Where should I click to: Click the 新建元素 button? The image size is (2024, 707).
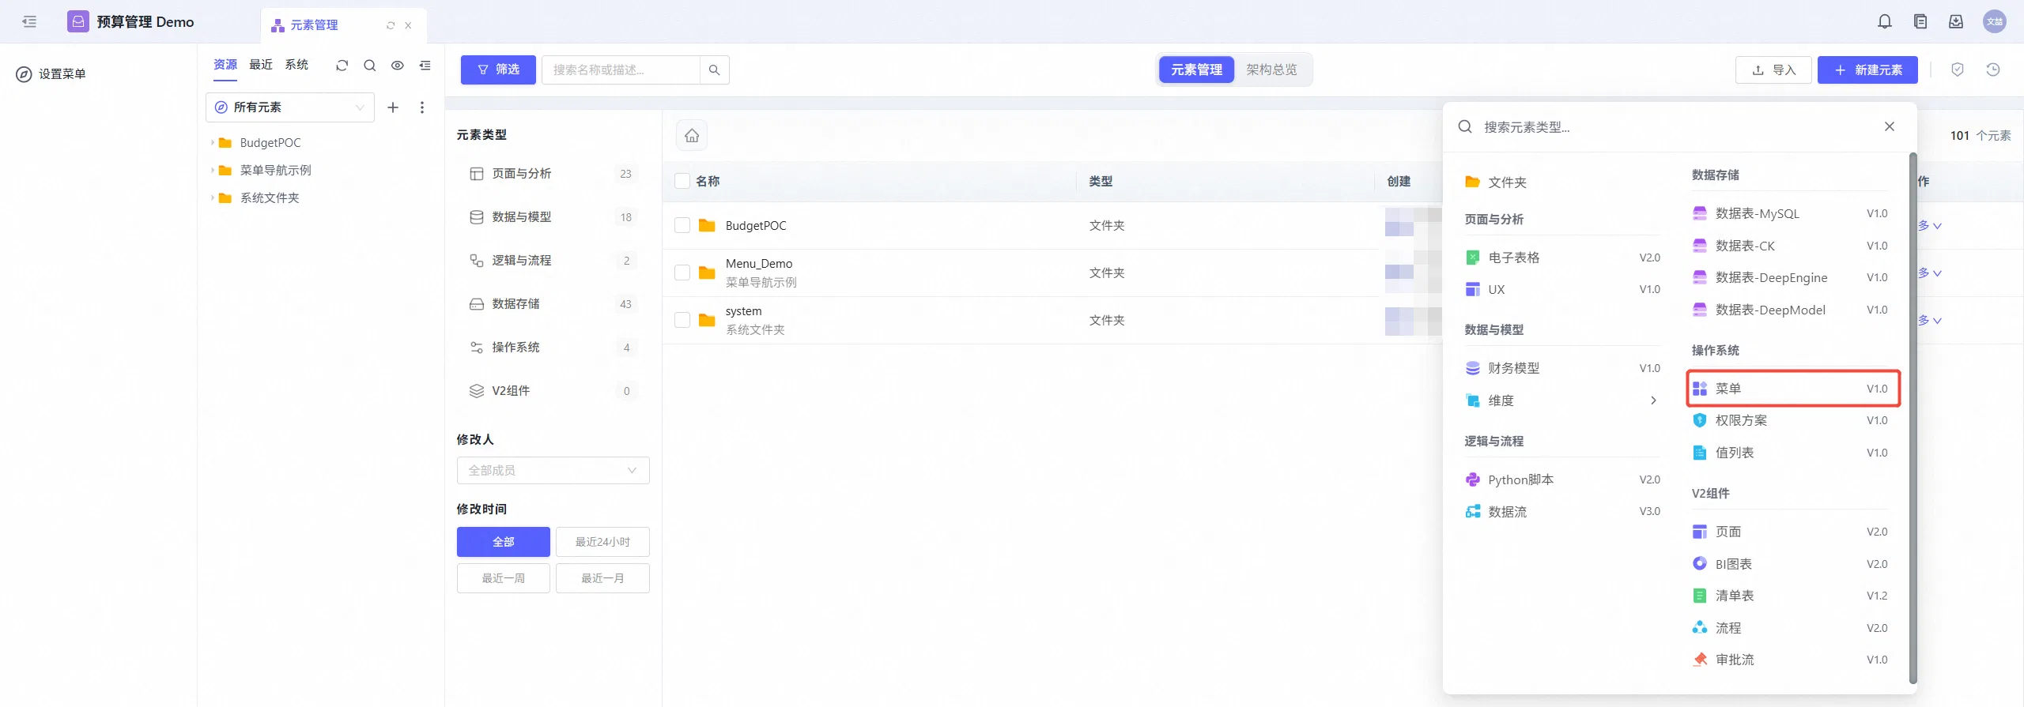tap(1867, 70)
